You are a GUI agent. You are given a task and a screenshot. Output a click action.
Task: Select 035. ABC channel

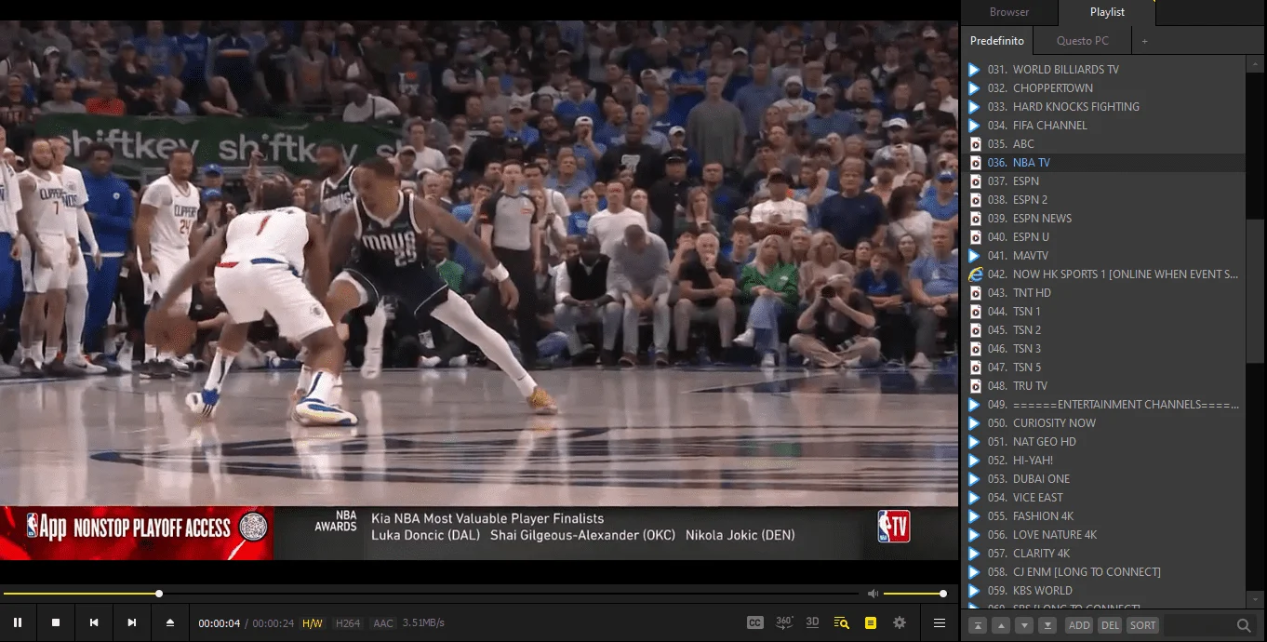coord(1103,144)
